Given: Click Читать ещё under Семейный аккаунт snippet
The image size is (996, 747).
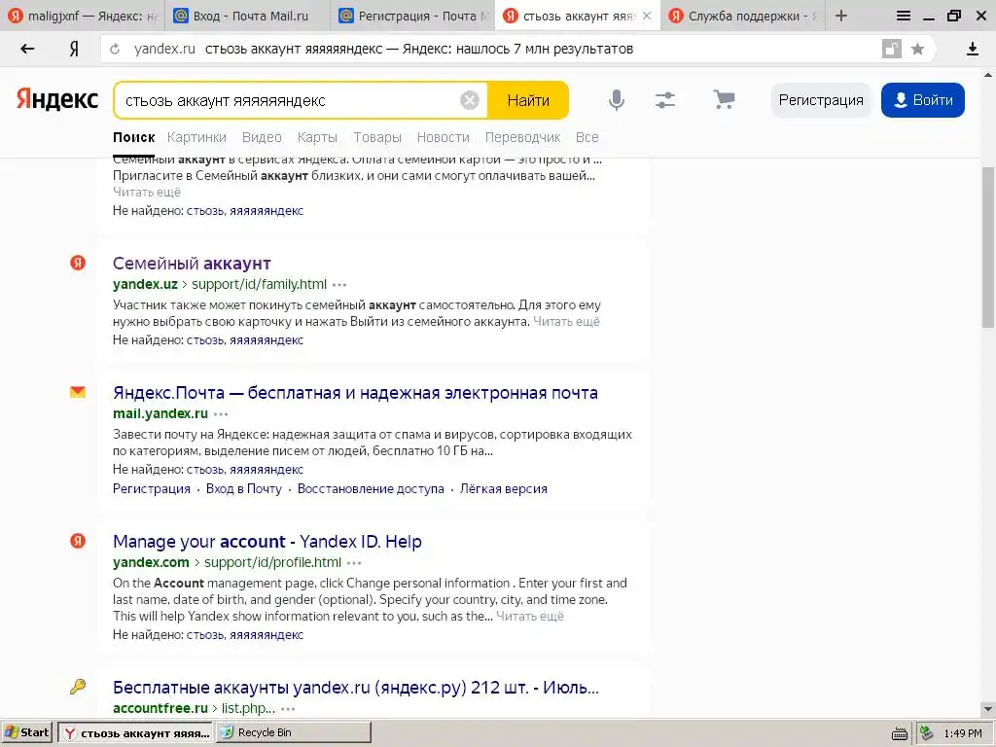Looking at the screenshot, I should coord(567,321).
